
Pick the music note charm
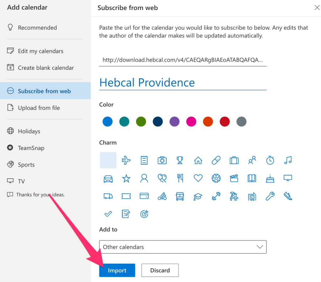[x=287, y=160]
